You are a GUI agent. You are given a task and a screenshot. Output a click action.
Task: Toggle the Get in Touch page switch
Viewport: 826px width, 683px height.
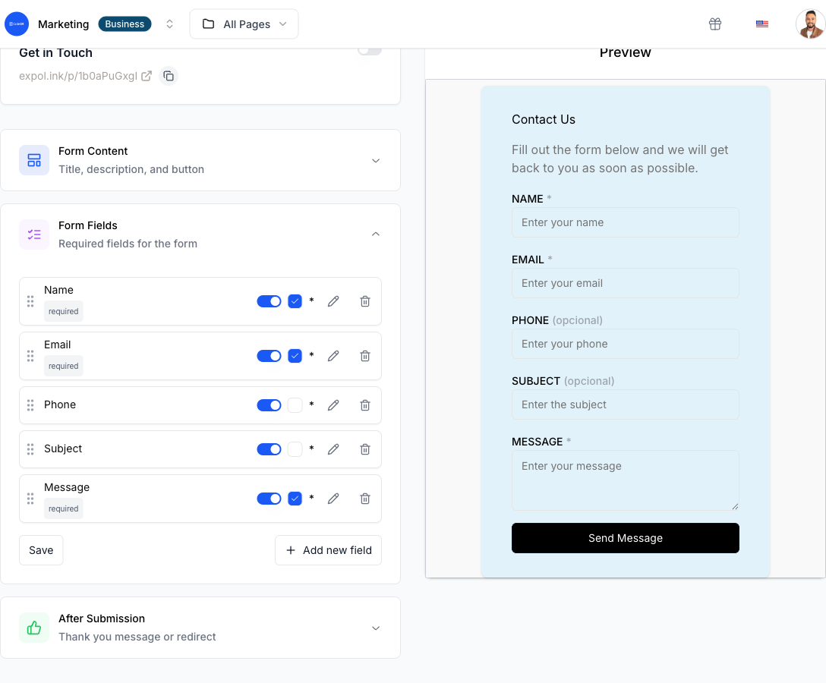coord(370,51)
